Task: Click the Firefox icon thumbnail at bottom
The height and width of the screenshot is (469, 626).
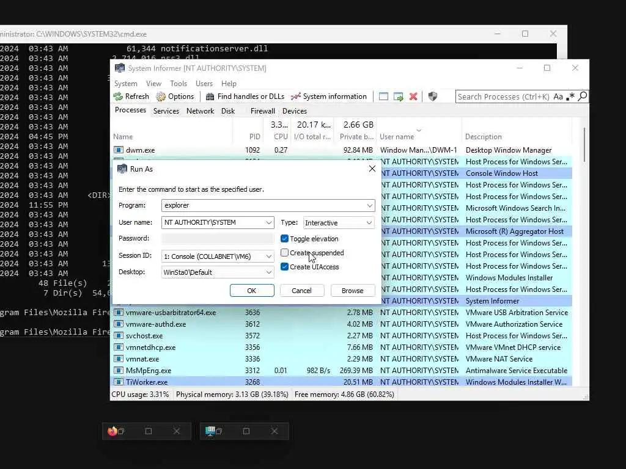Action: 112,431
